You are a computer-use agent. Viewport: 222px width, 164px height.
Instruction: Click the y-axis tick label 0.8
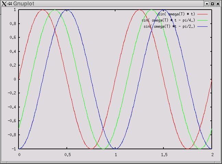click(13, 24)
